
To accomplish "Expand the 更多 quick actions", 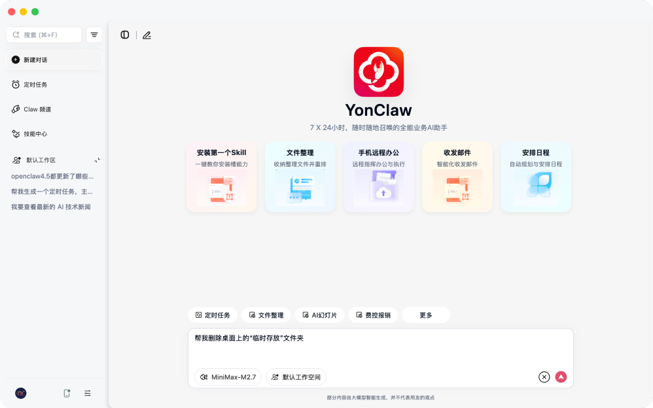I will [425, 315].
